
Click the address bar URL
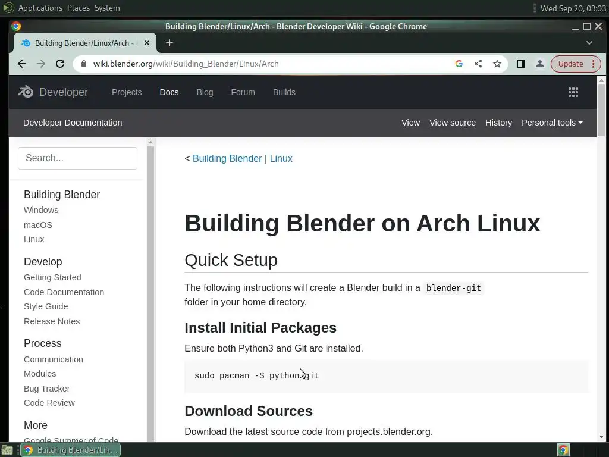coord(186,64)
